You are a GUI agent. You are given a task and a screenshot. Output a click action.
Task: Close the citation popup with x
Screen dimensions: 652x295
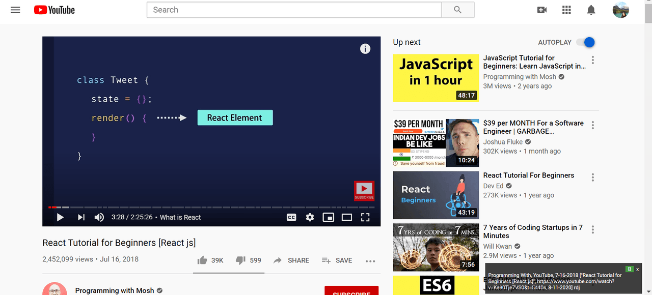(637, 269)
